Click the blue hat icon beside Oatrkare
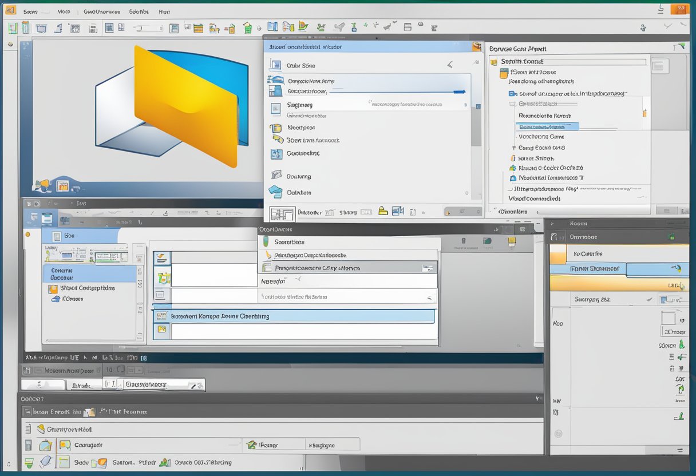 click(x=275, y=192)
